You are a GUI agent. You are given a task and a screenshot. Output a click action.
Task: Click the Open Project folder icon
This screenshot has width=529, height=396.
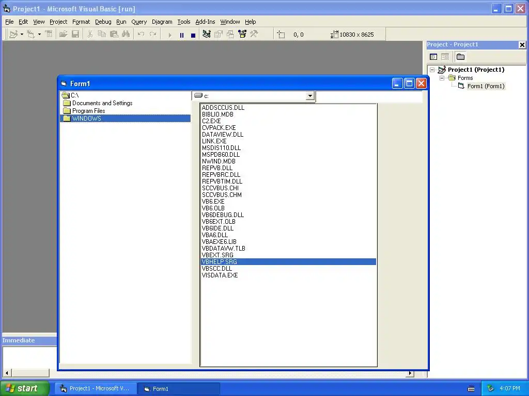(x=63, y=35)
